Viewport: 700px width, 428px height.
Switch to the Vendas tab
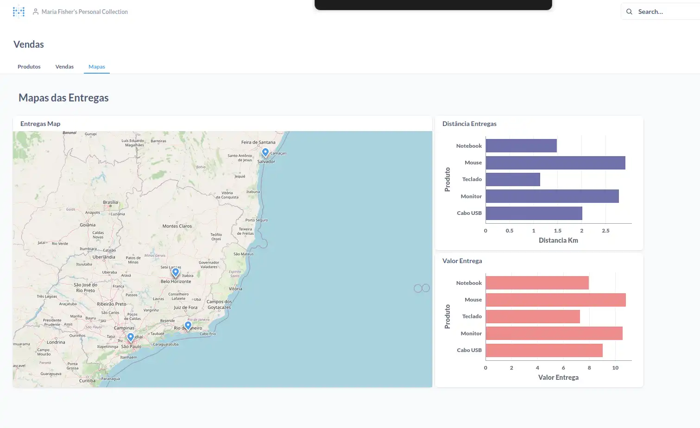(64, 67)
